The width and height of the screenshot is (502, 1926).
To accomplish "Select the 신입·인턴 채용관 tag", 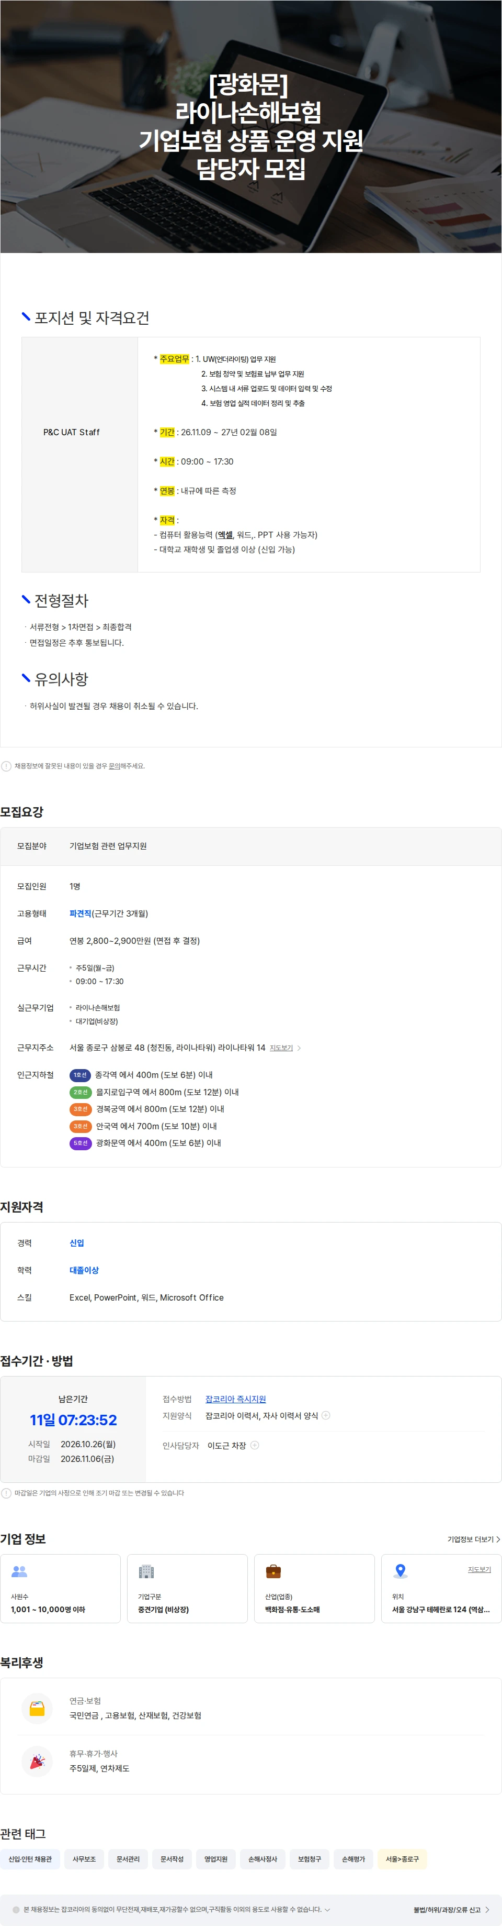I will point(30,1859).
